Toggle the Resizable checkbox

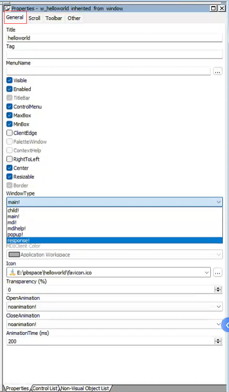click(x=10, y=176)
